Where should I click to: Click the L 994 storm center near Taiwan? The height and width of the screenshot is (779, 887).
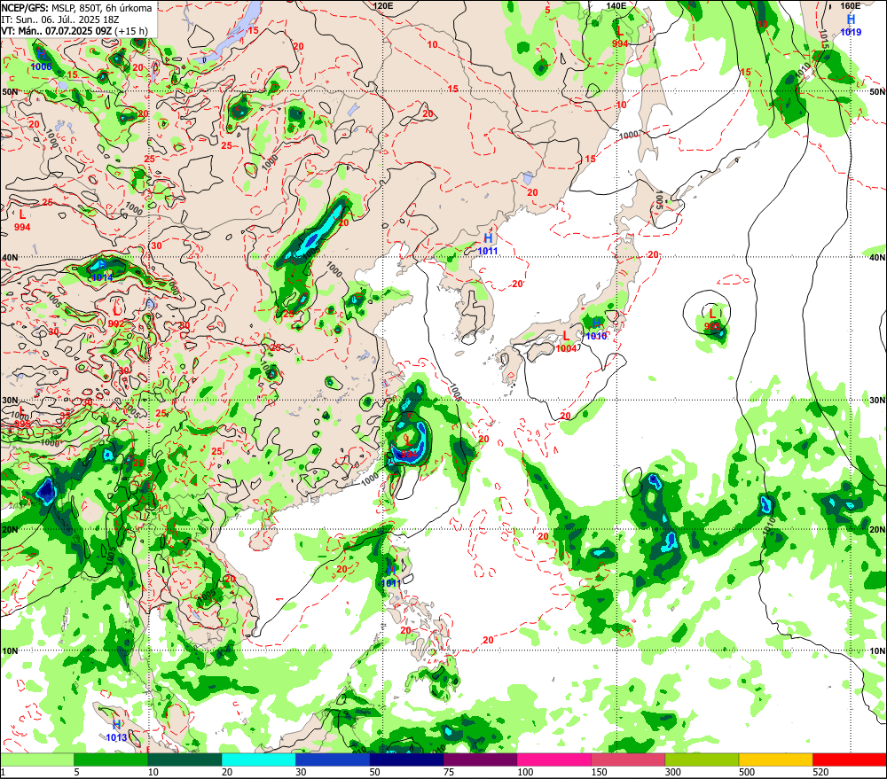[408, 448]
